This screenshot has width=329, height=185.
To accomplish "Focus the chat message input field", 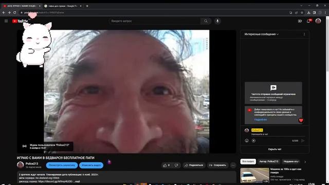I will pos(278,134).
